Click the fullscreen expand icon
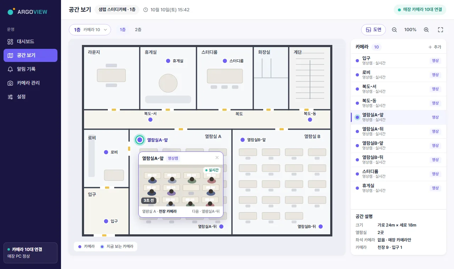Image resolution: width=454 pixels, height=269 pixels. pyautogui.click(x=441, y=30)
